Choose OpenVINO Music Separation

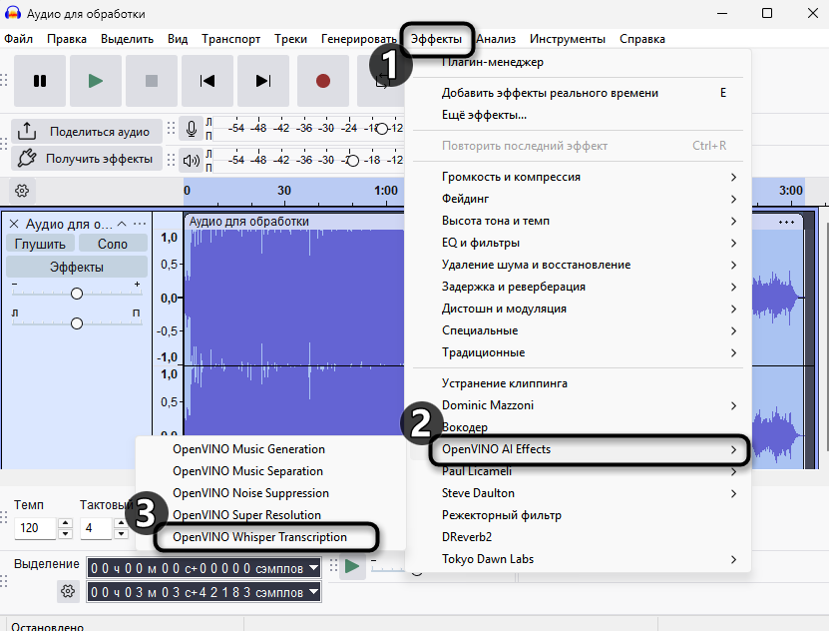[270, 471]
